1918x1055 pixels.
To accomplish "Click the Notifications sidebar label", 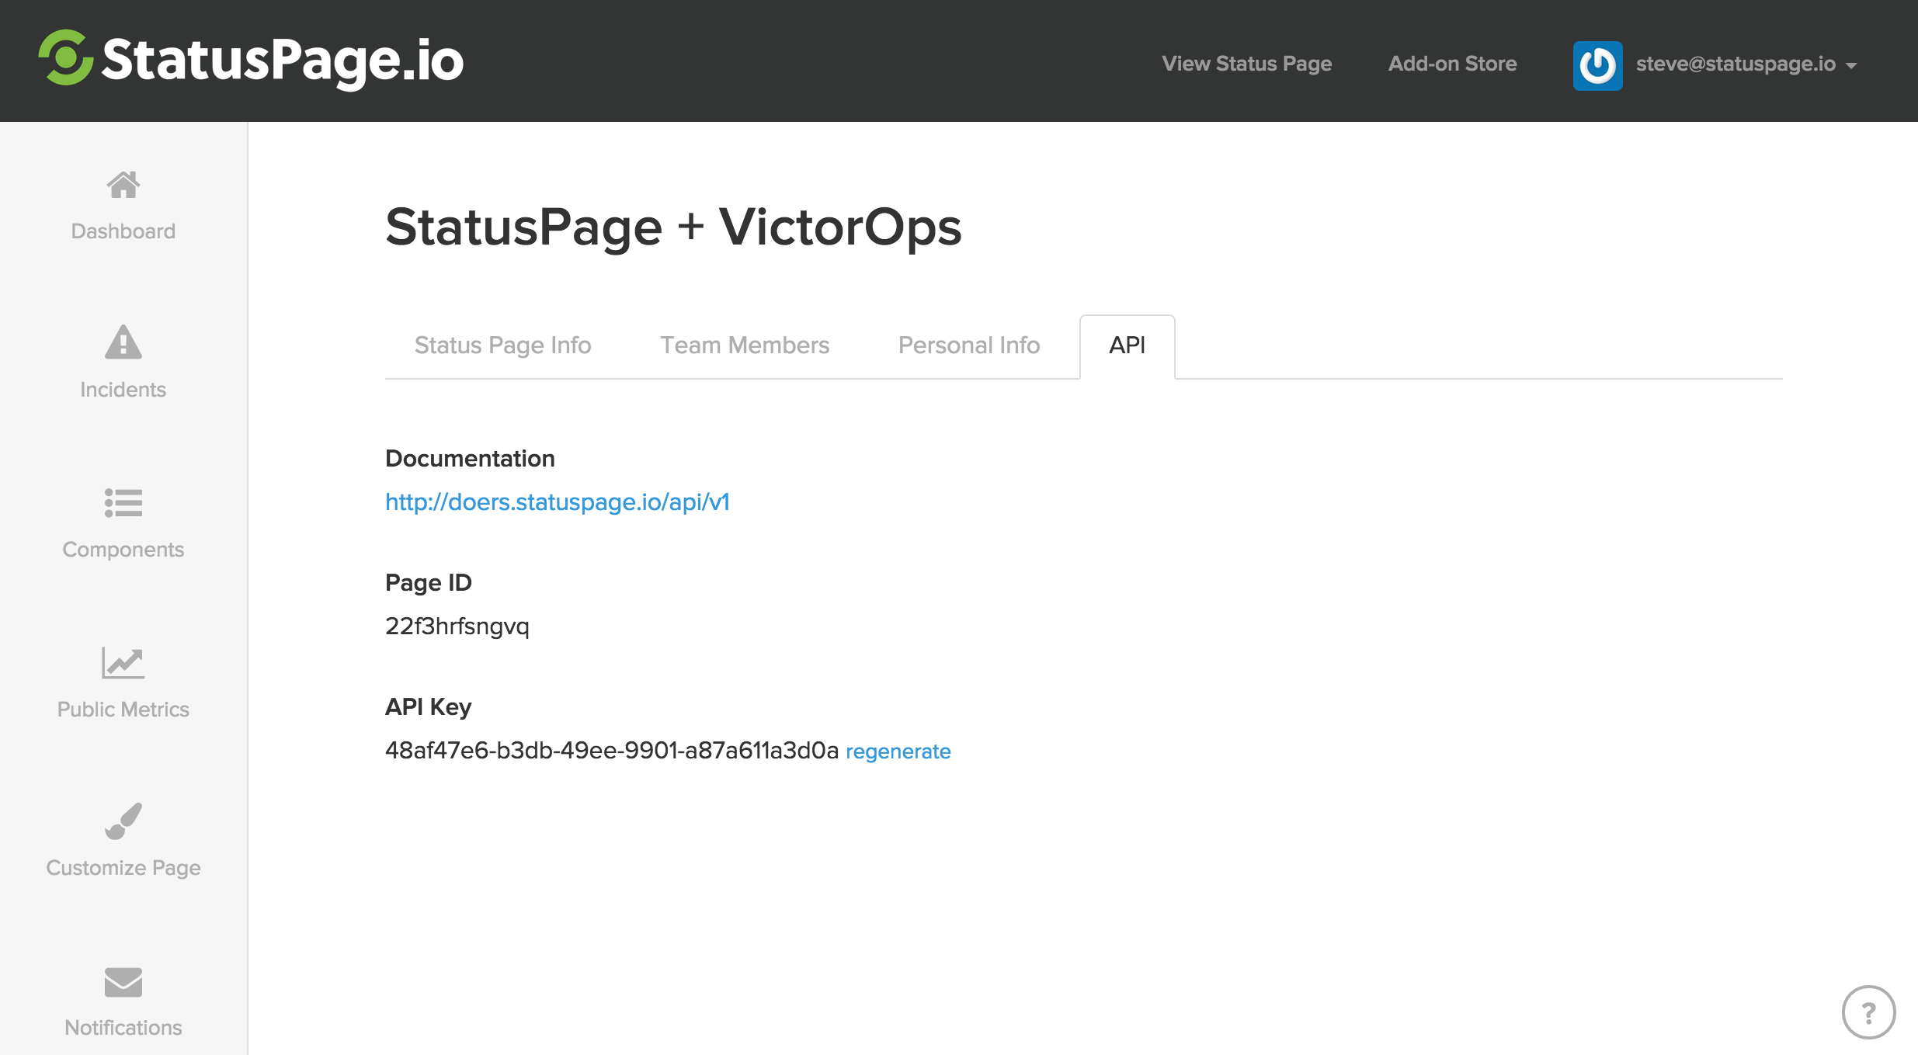I will 123,1028.
